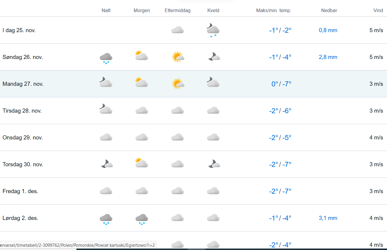The height and width of the screenshot is (250, 387).
Task: Select Fredag's night cloud icon
Action: tap(106, 191)
